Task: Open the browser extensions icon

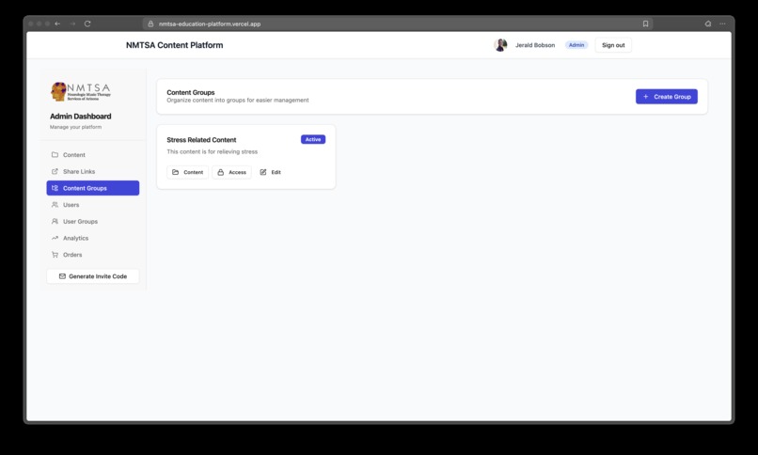Action: [708, 24]
